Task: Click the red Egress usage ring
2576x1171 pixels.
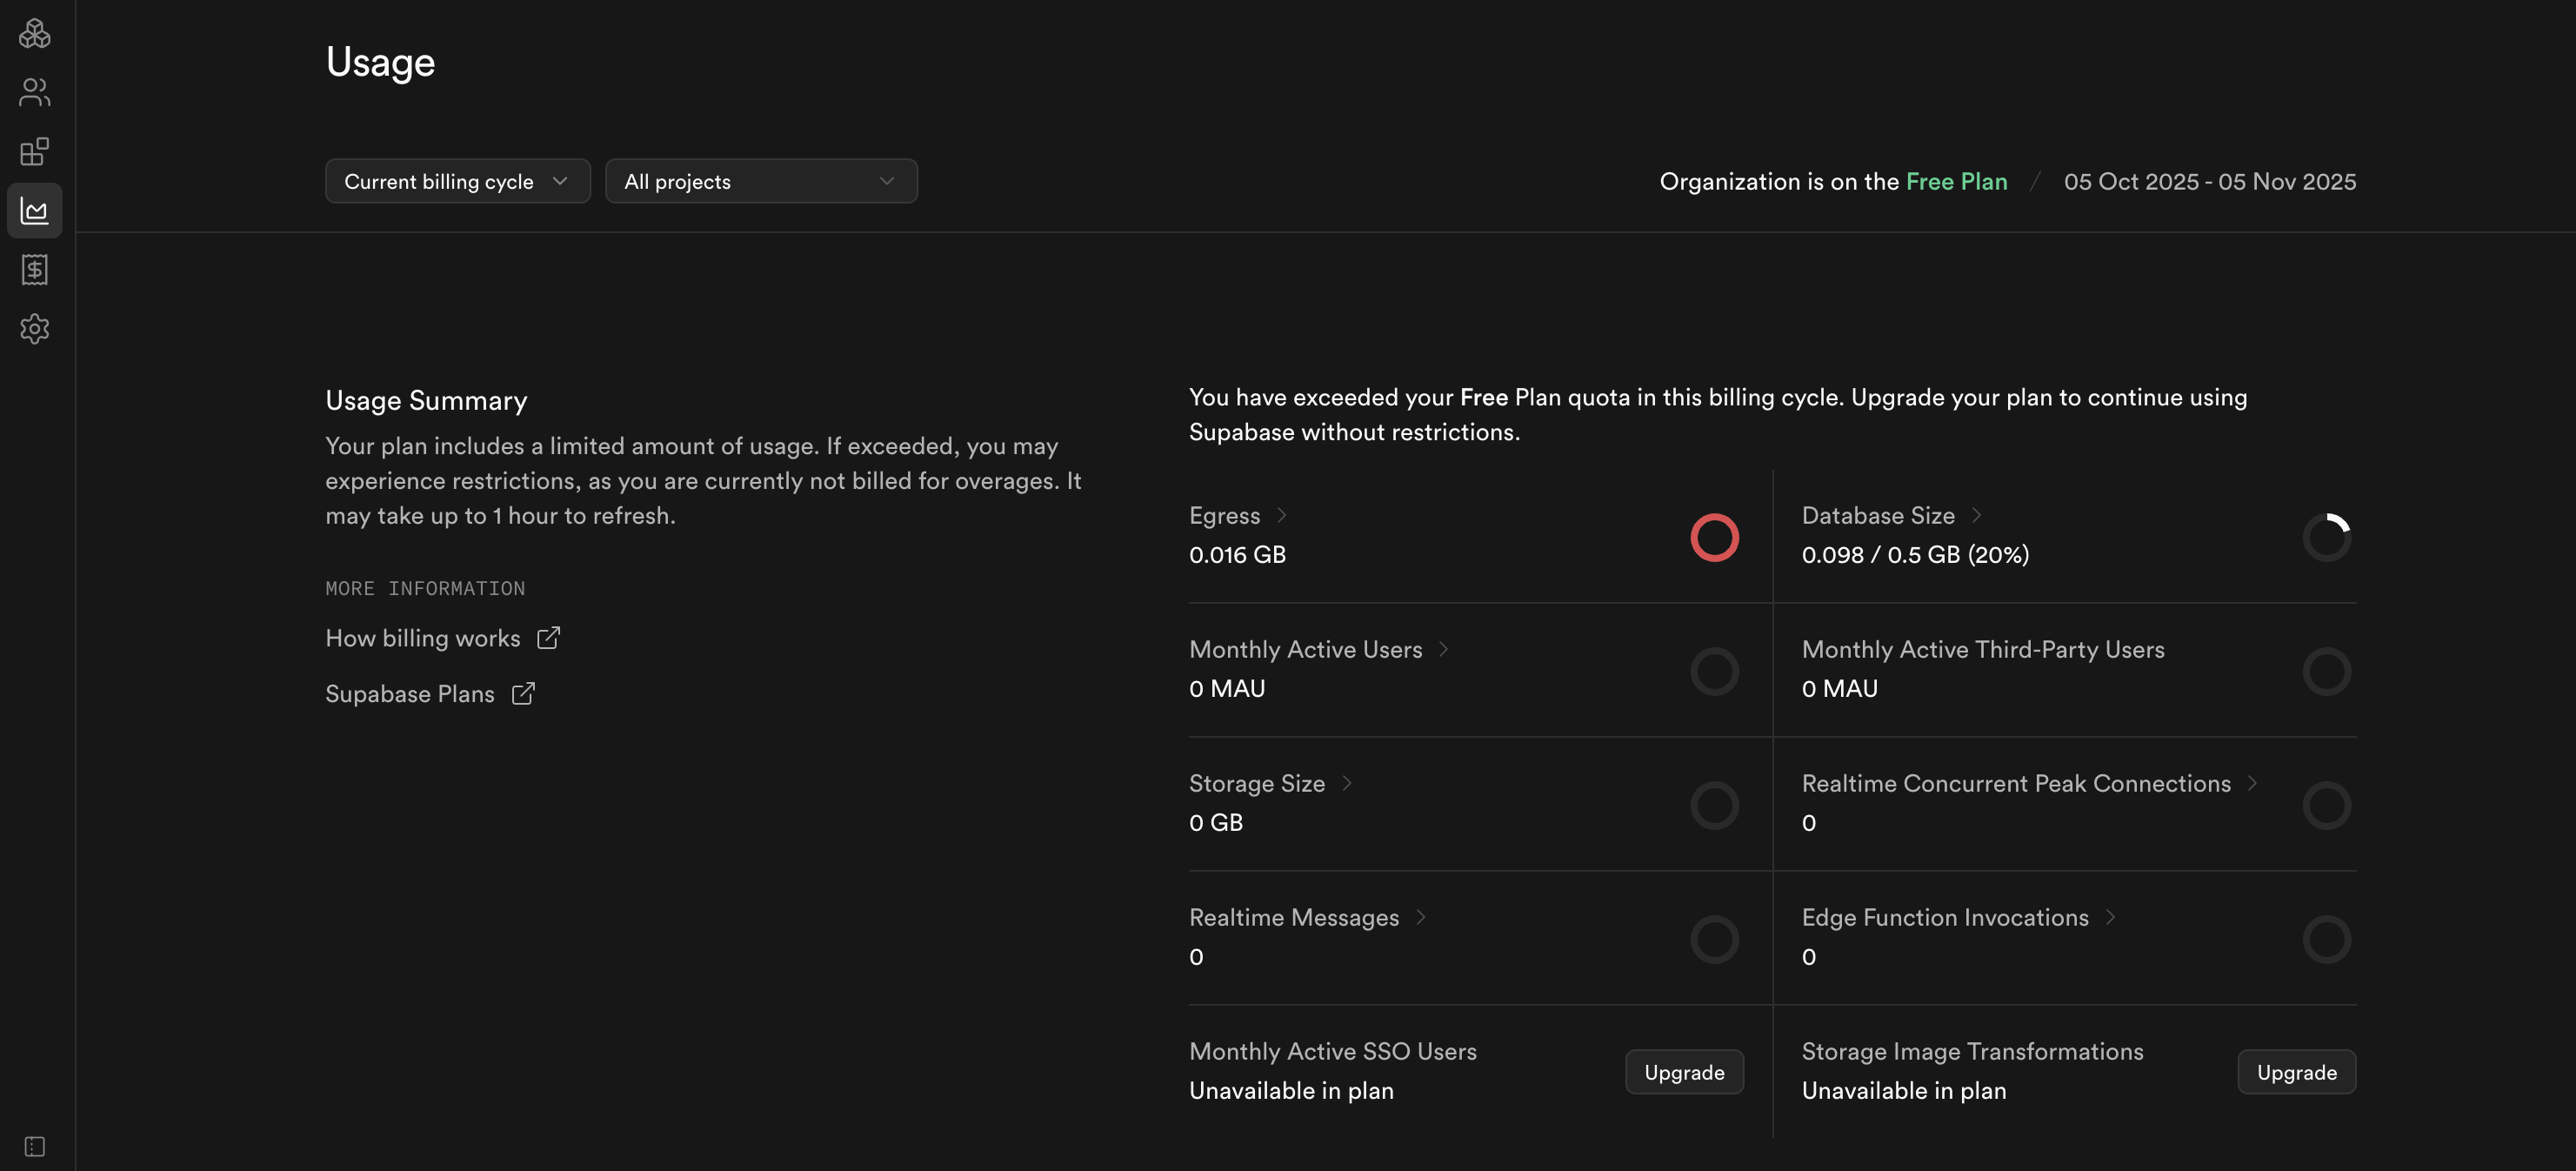Action: click(1714, 538)
